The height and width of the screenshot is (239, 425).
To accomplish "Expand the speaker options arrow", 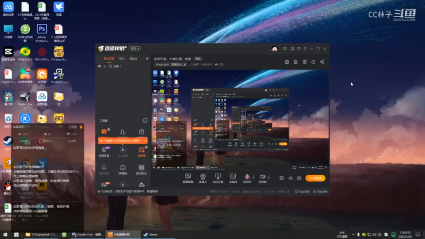I will click(x=269, y=177).
